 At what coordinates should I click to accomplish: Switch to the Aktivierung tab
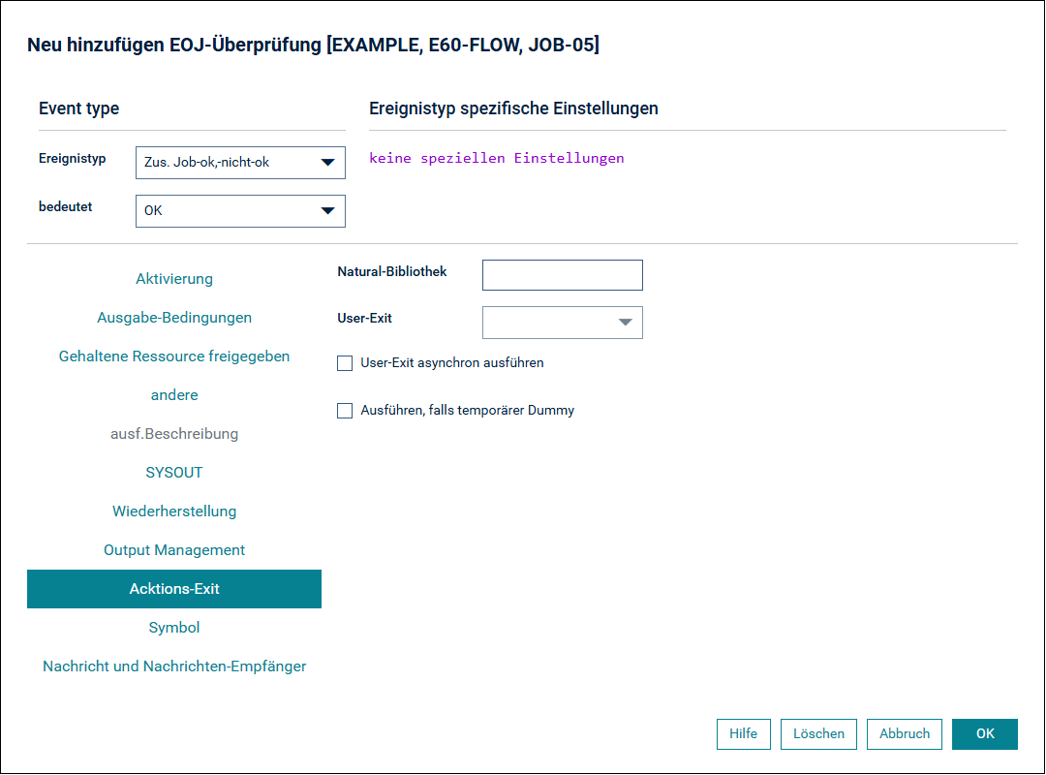pyautogui.click(x=174, y=279)
